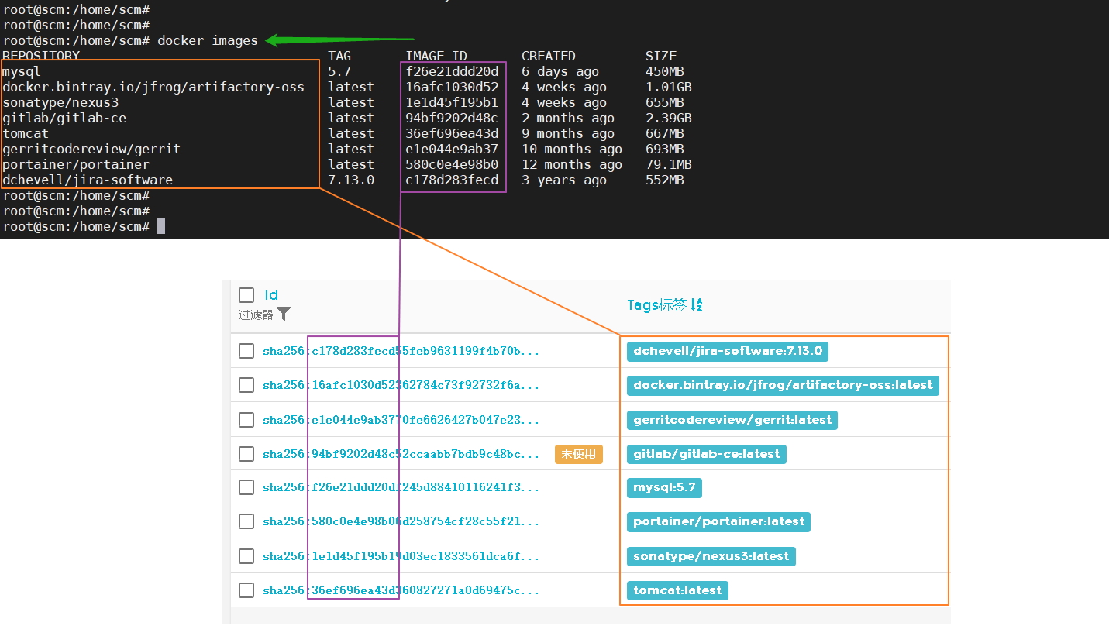Open image link sha256:c178d283fecd55feb...
Viewport: 1109px width, 636px height.
point(401,351)
